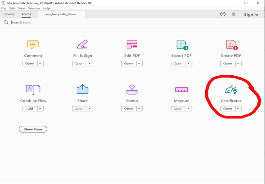Expand the Measure dropdown arrow
Image resolution: width=265 pixels, height=184 pixels.
click(x=189, y=109)
